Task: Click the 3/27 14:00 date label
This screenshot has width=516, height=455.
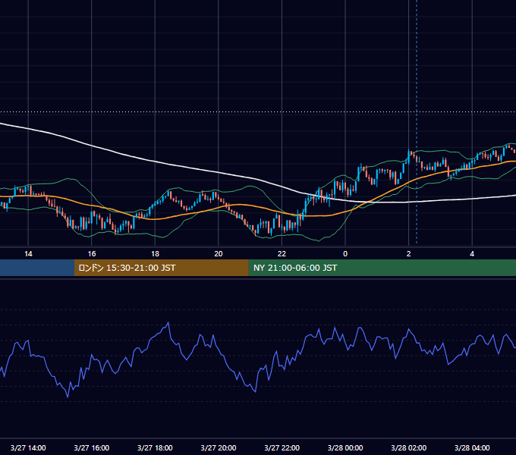Action: point(28,447)
